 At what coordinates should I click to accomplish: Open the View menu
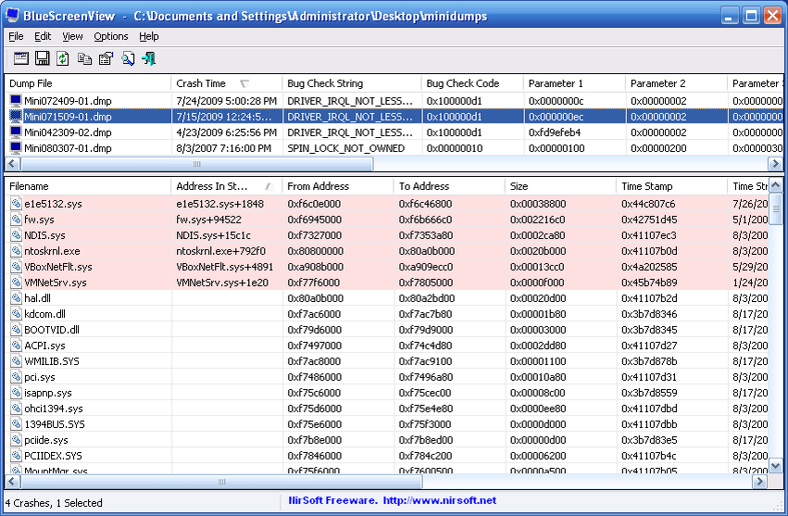click(72, 36)
